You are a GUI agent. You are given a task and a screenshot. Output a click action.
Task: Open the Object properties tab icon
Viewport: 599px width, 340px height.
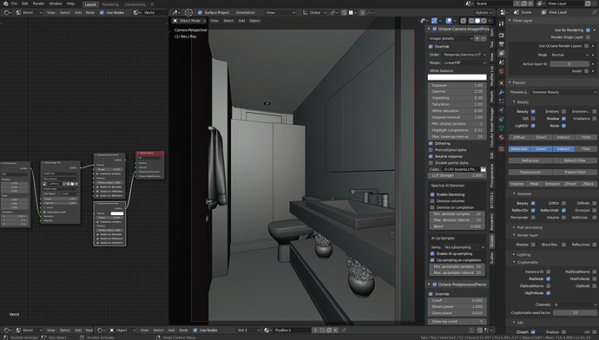click(x=501, y=82)
